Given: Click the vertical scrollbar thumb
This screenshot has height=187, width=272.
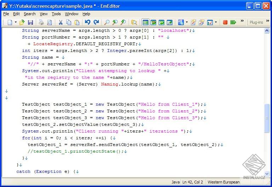Looking at the screenshot, I should point(267,118).
